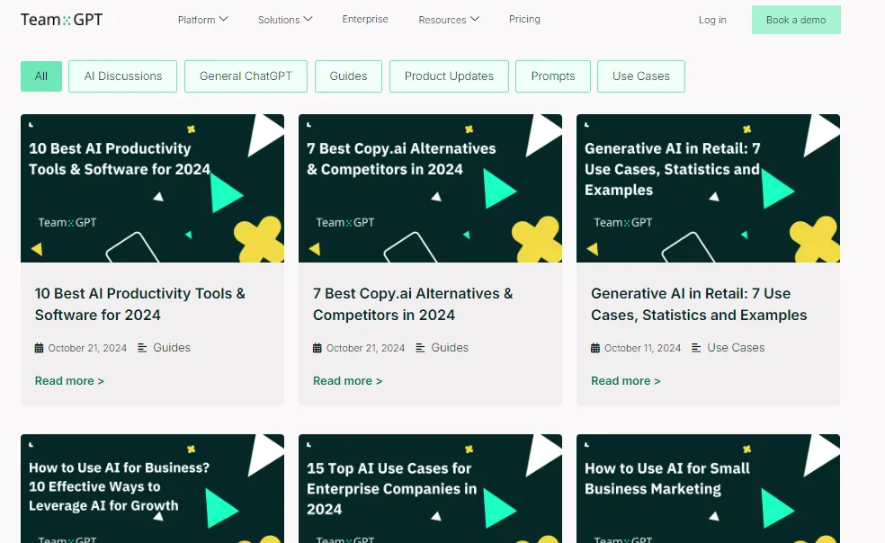
Task: Click the October 11, 2024 date
Action: point(643,348)
